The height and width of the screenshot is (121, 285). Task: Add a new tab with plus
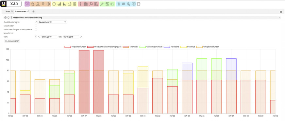coord(33,11)
